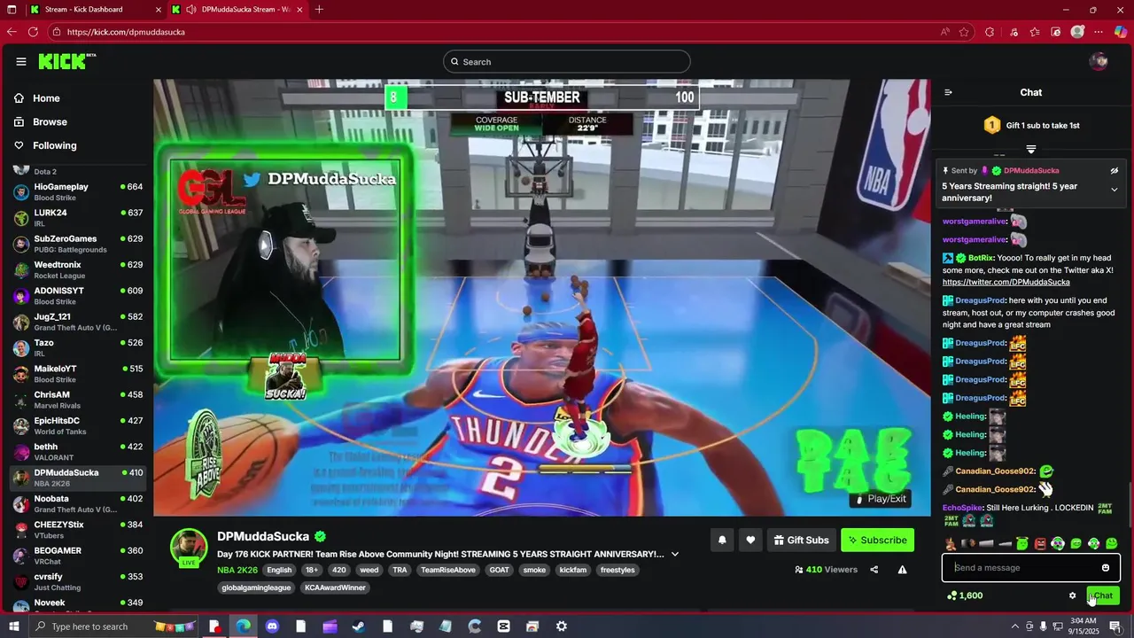Open Edge Copilot icon
This screenshot has height=638, width=1134.
1120,32
